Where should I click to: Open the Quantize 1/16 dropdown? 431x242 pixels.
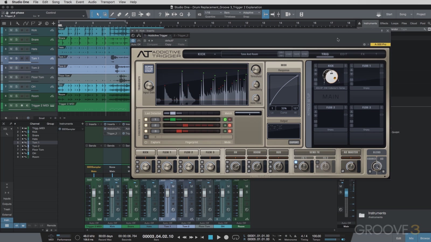(213, 13)
